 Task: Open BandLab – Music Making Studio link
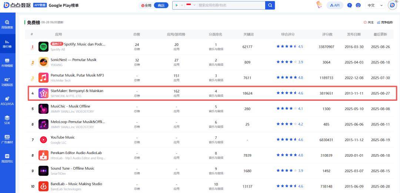[x=76, y=184]
